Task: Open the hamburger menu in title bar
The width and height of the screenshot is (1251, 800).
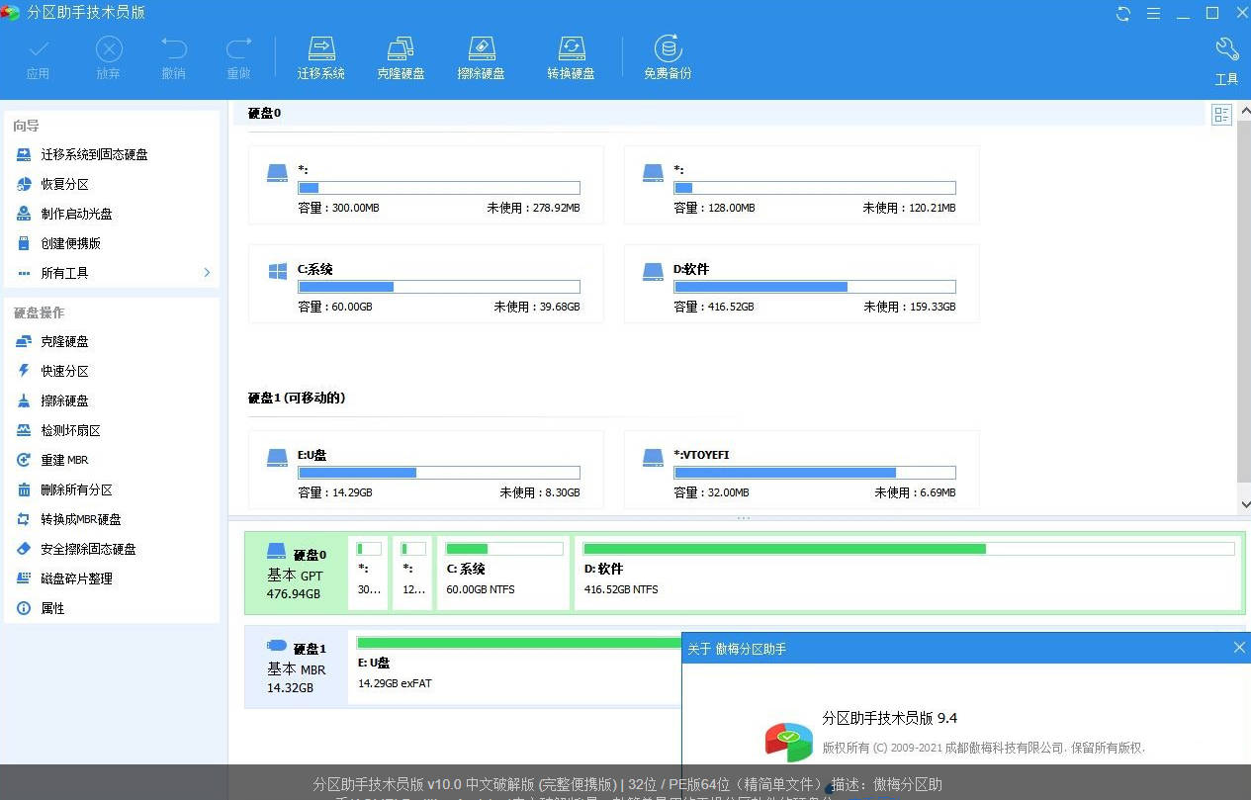Action: pyautogui.click(x=1153, y=14)
